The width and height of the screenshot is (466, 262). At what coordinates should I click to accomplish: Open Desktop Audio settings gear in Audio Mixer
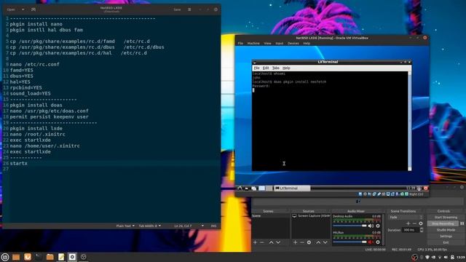point(378,226)
